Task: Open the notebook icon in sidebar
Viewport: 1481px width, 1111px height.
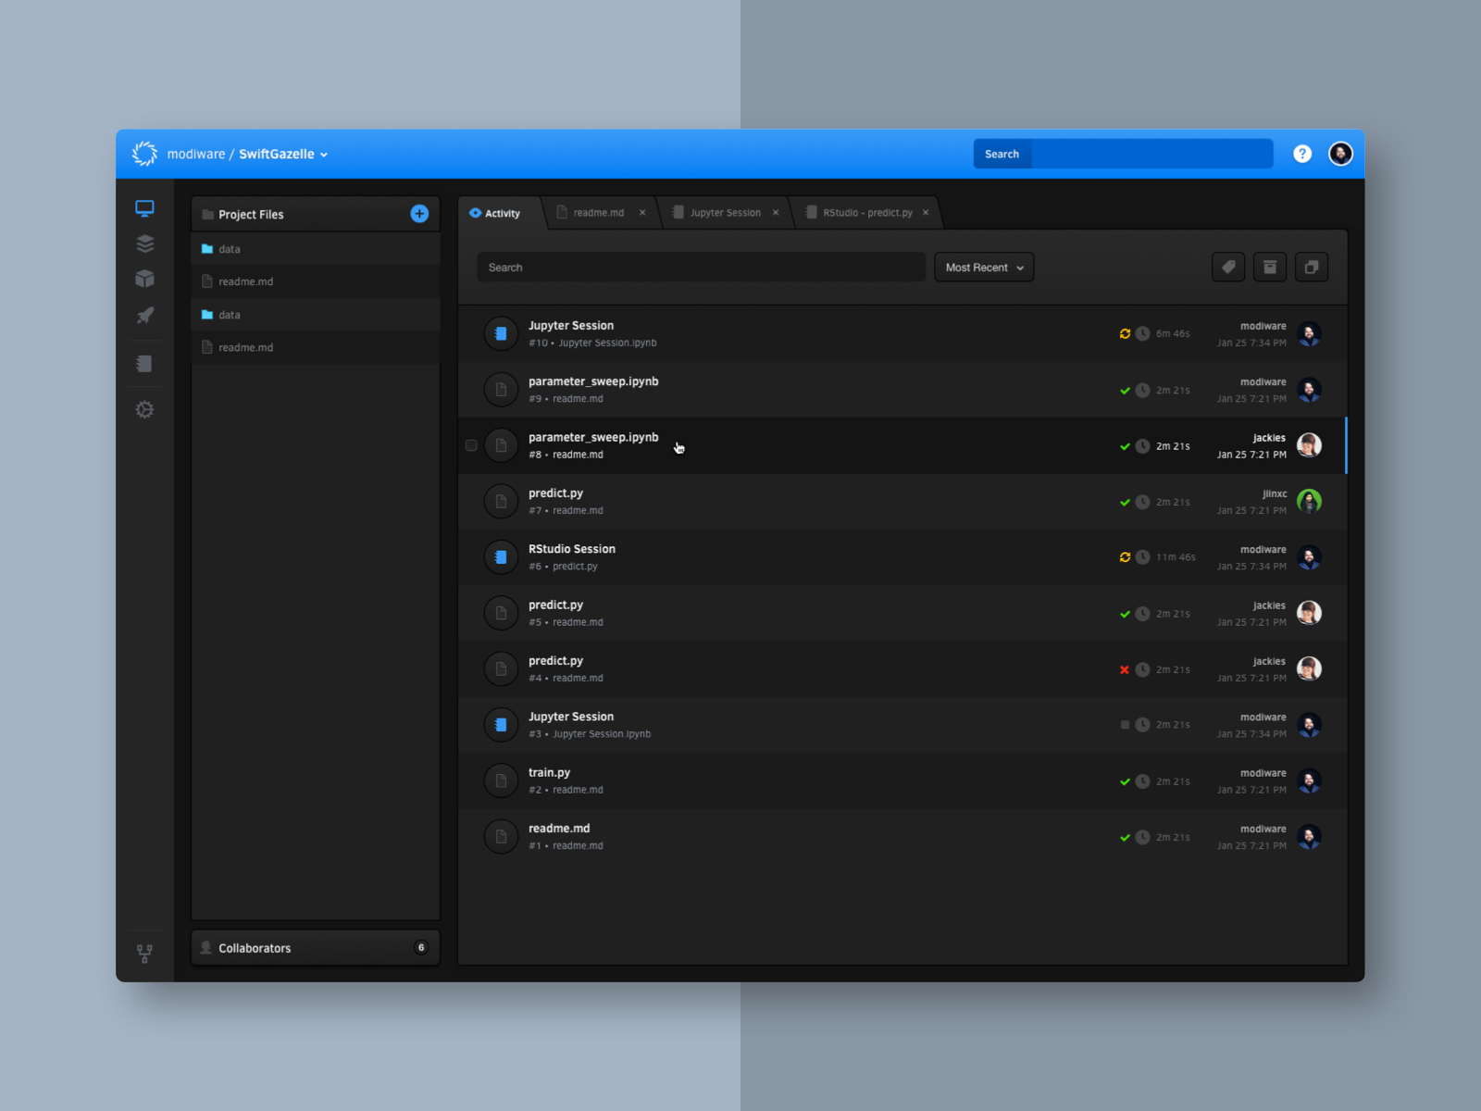Action: pyautogui.click(x=144, y=363)
